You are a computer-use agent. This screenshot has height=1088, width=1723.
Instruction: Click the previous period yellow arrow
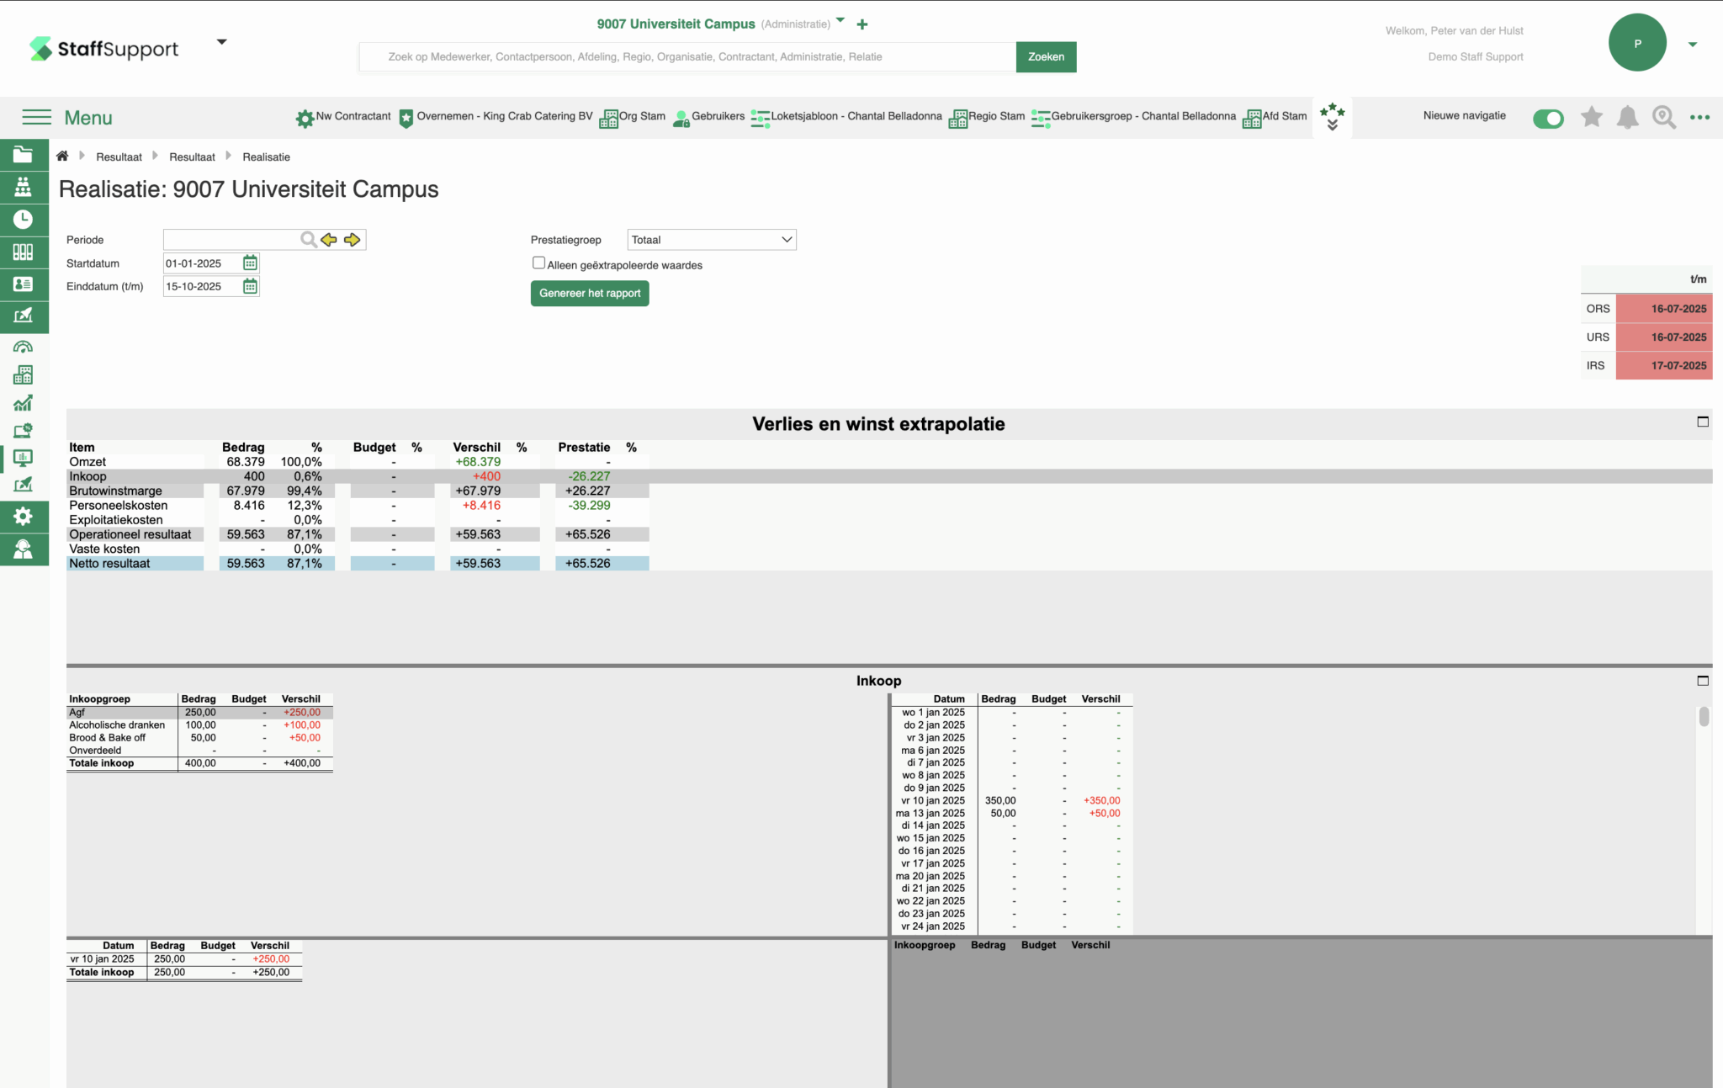(329, 240)
